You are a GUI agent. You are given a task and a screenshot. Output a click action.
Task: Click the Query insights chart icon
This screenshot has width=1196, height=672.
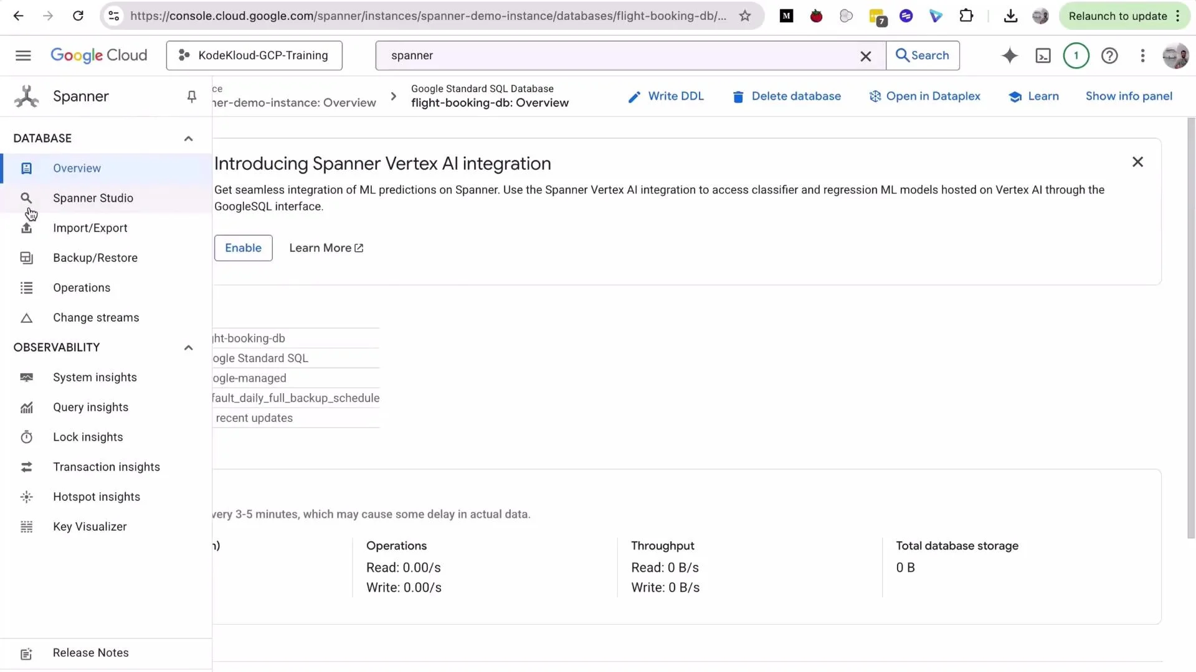(26, 408)
